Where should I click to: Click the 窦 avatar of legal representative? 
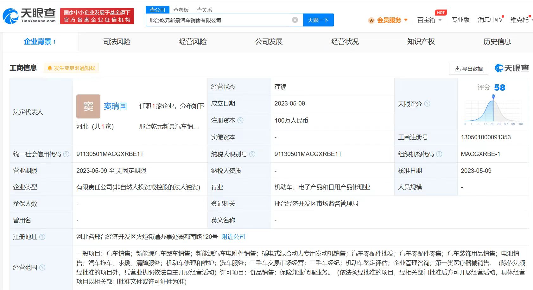tap(88, 106)
